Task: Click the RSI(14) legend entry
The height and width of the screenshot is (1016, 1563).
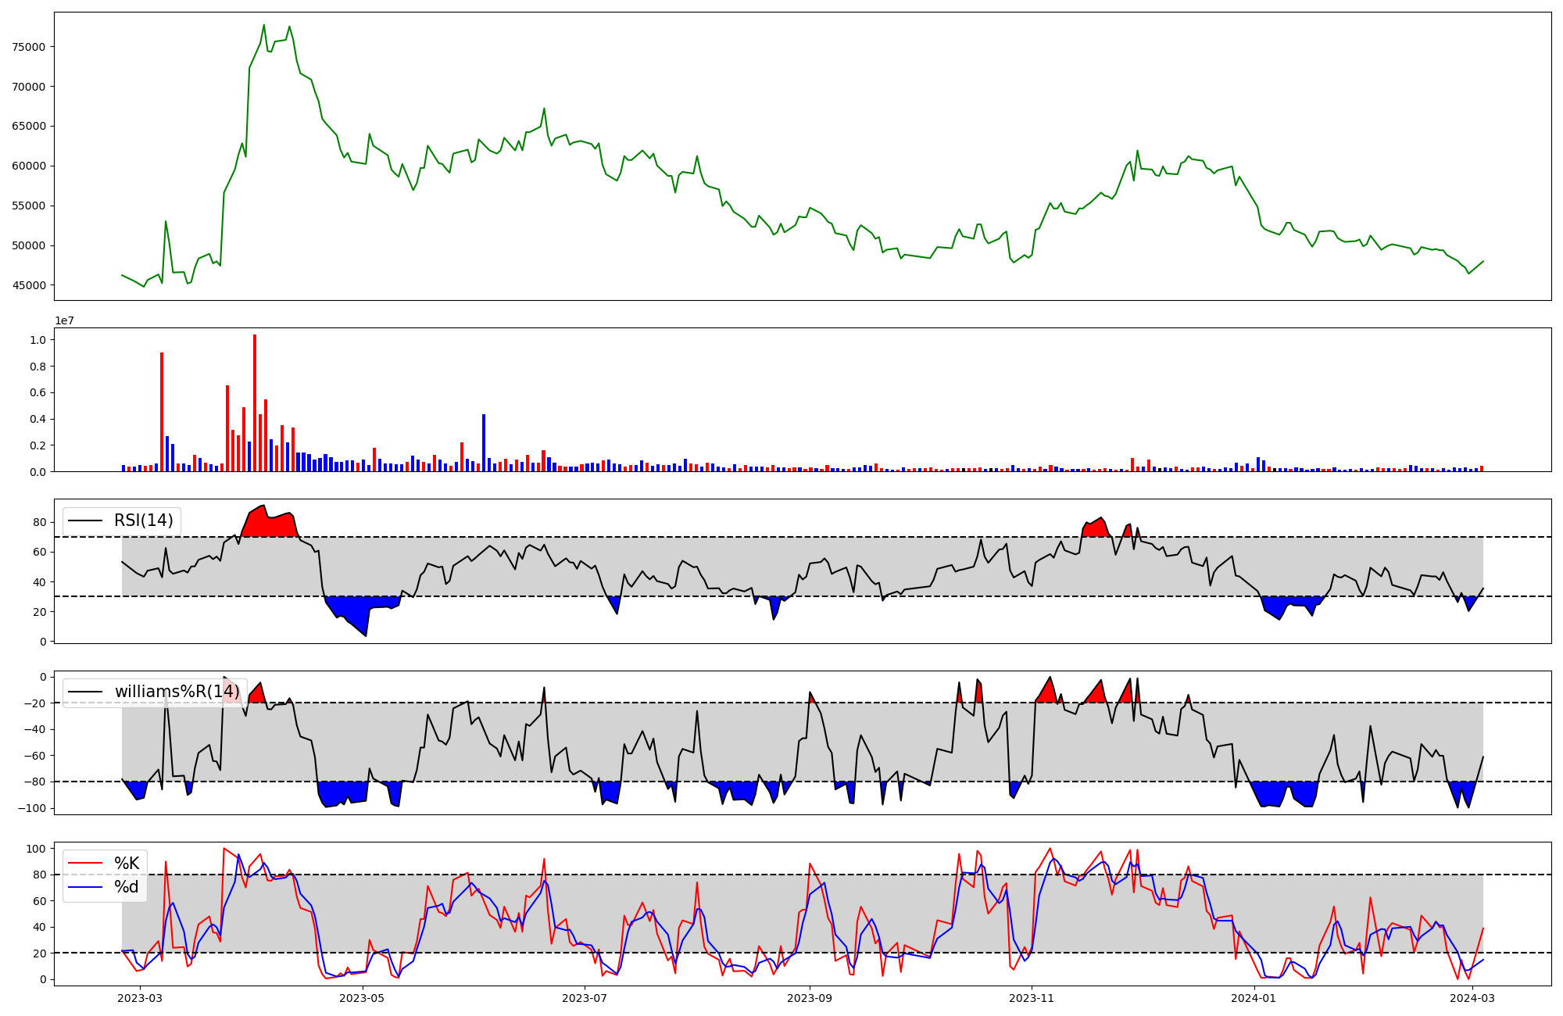Action: pos(143,521)
